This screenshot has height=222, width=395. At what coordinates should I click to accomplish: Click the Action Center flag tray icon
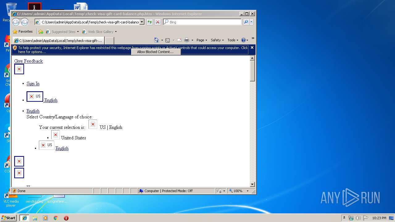pos(365,218)
